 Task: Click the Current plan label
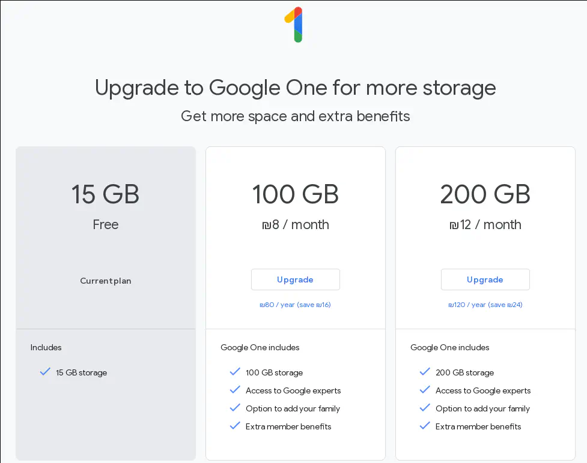[106, 281]
